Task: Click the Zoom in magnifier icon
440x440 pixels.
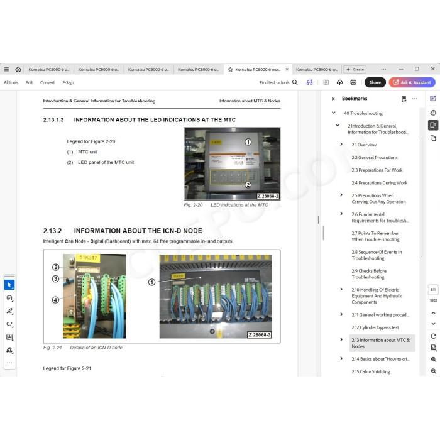Action: pyautogui.click(x=433, y=360)
